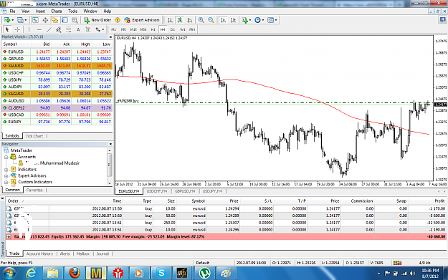This screenshot has width=448, height=280.
Task: Click the New Order button
Action: coord(97,20)
